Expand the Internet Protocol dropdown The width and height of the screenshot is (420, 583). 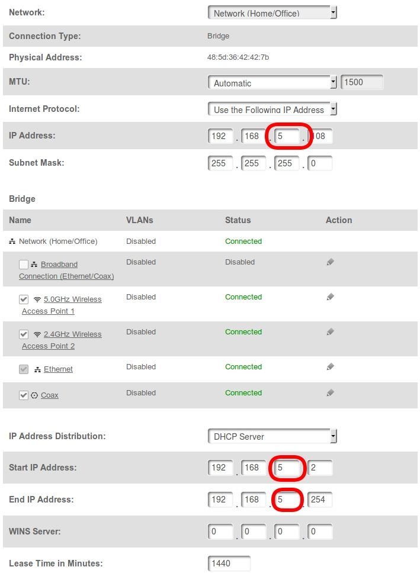pos(272,109)
